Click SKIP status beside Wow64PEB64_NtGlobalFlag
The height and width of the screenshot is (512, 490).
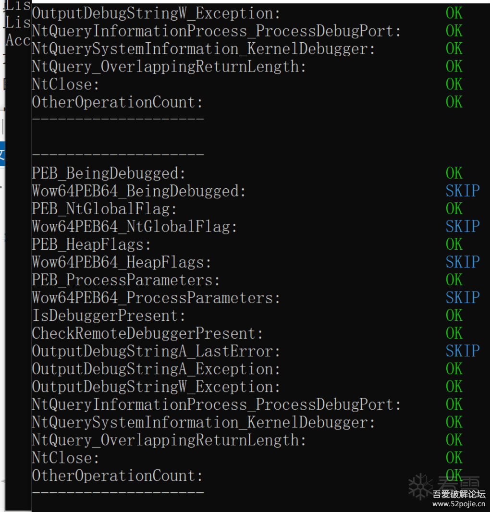pyautogui.click(x=463, y=226)
